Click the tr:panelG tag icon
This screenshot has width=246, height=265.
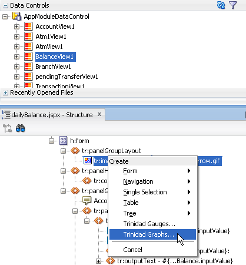click(75, 191)
